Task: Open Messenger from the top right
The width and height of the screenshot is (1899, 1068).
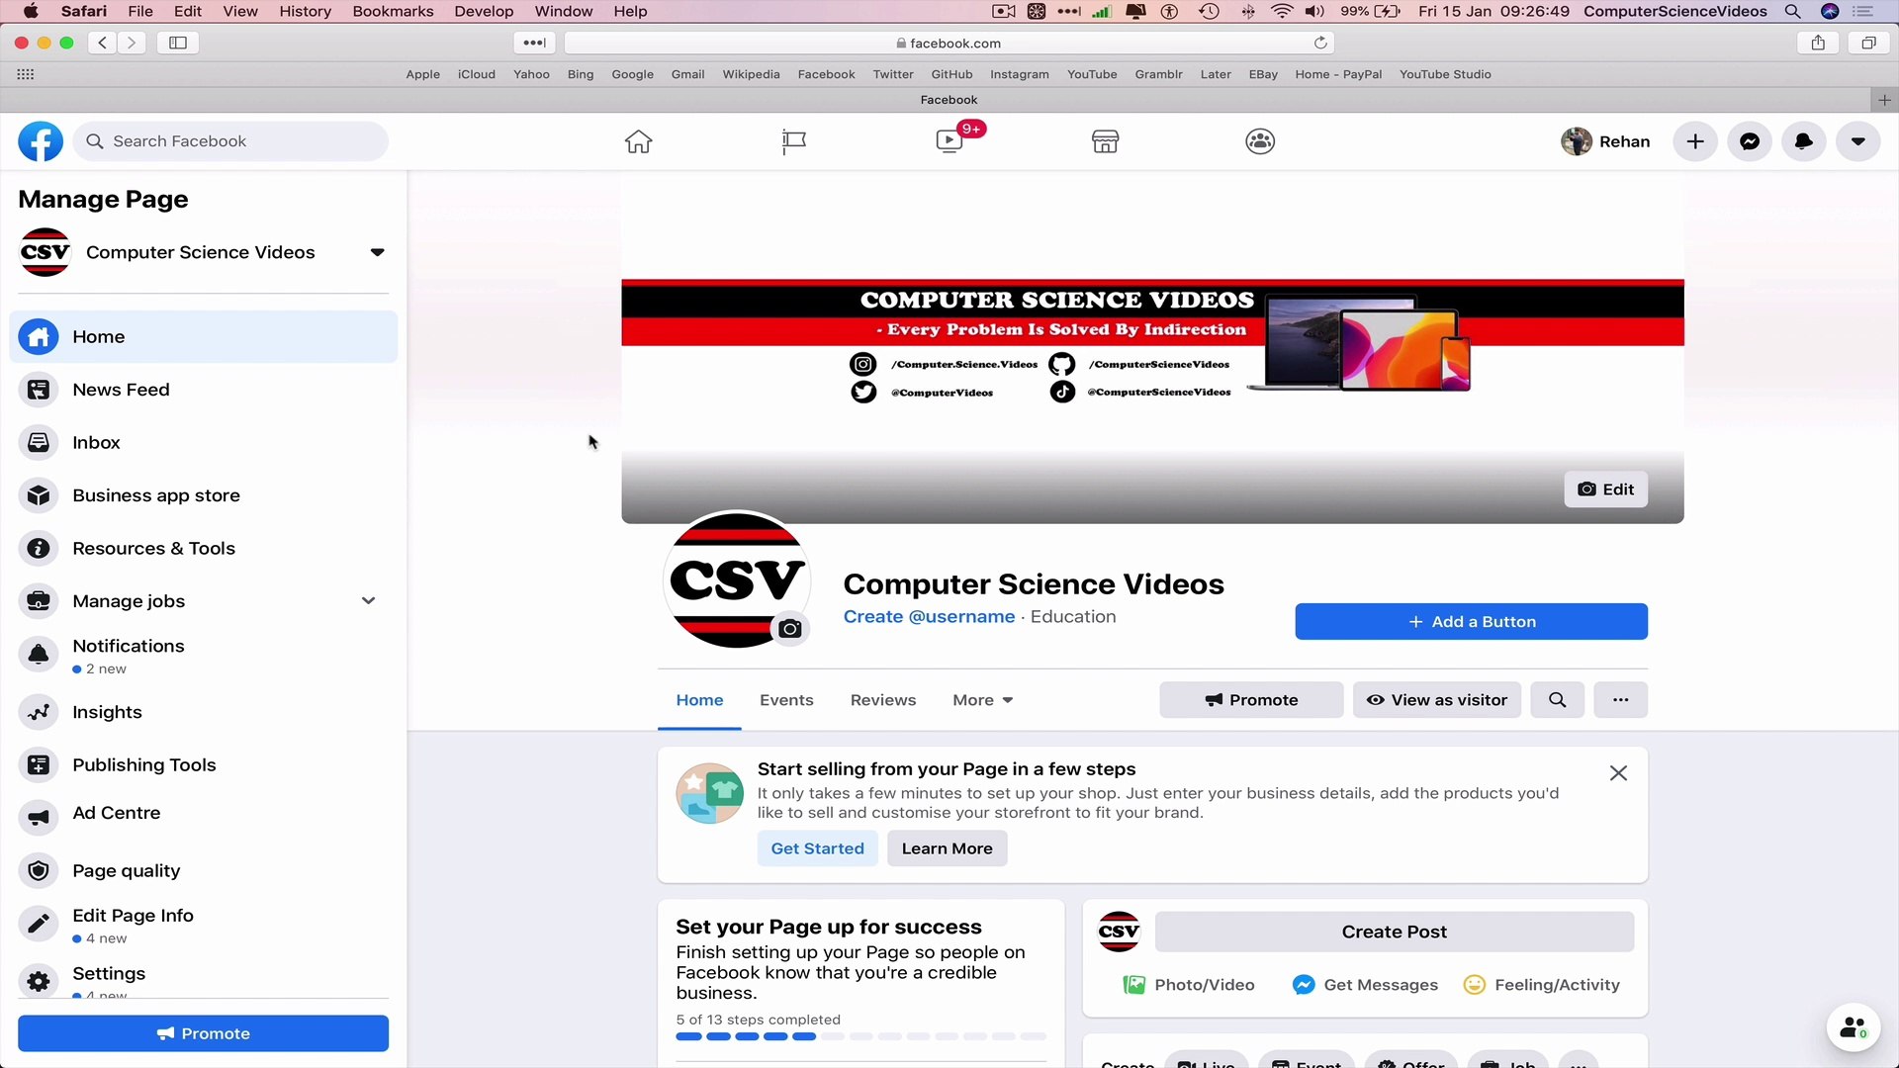Action: [1750, 141]
